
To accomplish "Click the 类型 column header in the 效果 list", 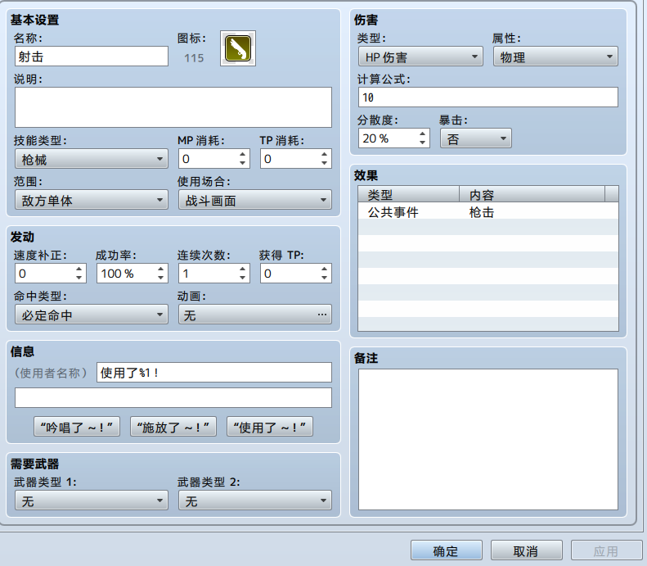I will click(x=408, y=194).
